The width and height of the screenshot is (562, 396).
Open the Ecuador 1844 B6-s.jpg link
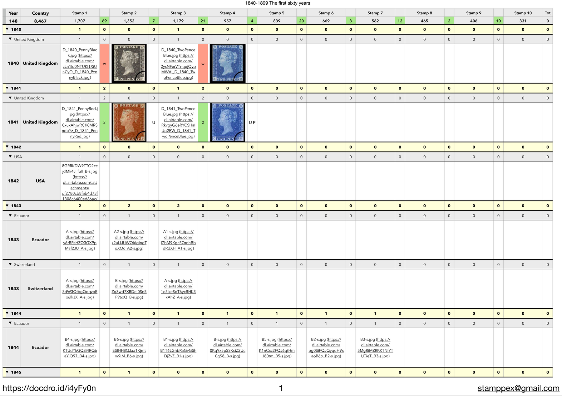click(x=129, y=348)
